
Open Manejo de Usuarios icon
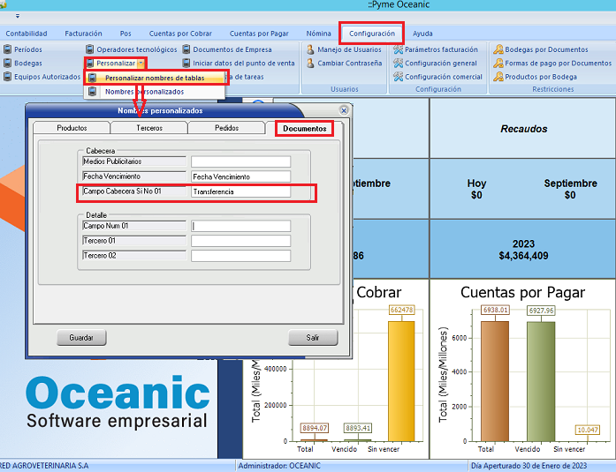pos(310,49)
